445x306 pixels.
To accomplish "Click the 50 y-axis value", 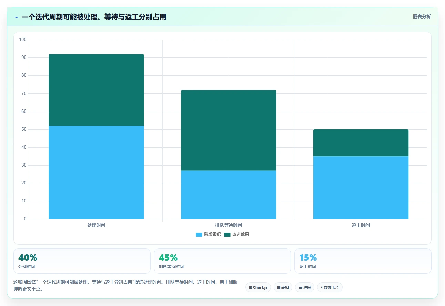I will (x=24, y=129).
